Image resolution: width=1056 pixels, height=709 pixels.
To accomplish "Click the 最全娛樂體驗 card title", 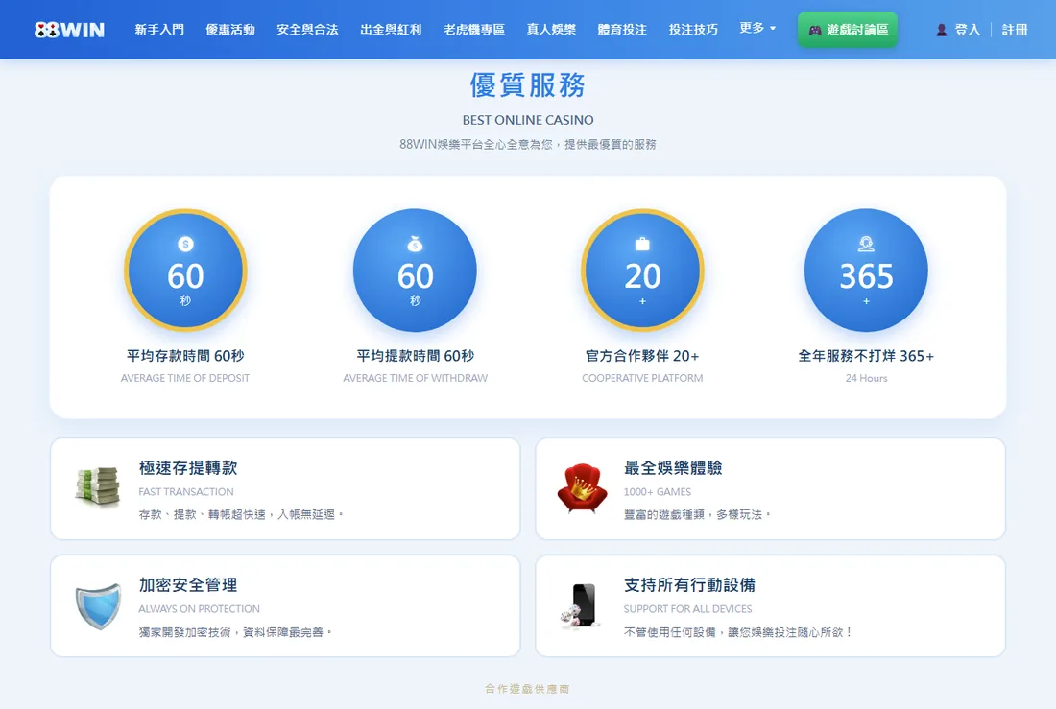I will point(673,467).
